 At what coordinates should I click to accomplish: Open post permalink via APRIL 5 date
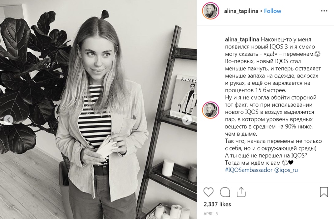click(210, 213)
